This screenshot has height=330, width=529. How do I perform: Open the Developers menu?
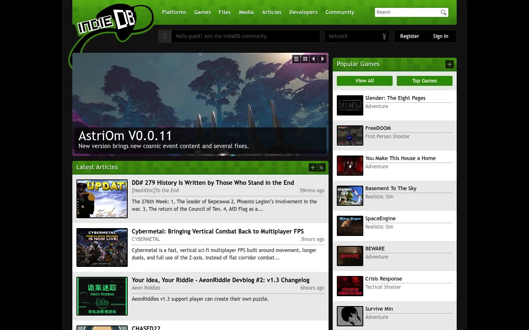click(x=303, y=12)
